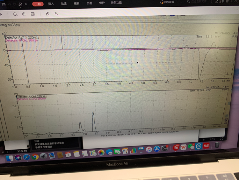Switch to the 特色功能 tab
239x180 pixels.
116,3
